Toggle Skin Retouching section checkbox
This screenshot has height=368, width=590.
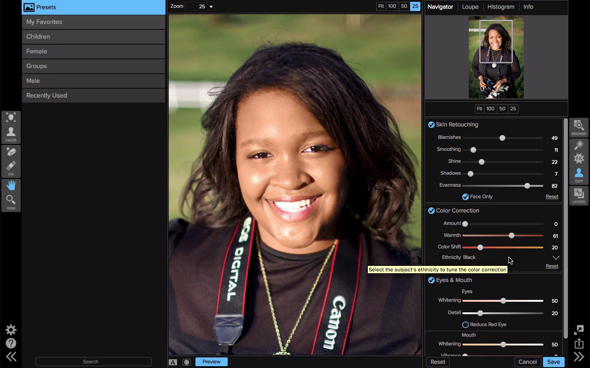pos(431,125)
